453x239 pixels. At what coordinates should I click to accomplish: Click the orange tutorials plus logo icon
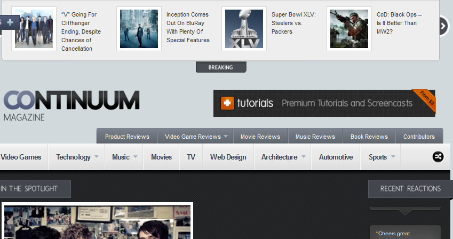tap(227, 103)
